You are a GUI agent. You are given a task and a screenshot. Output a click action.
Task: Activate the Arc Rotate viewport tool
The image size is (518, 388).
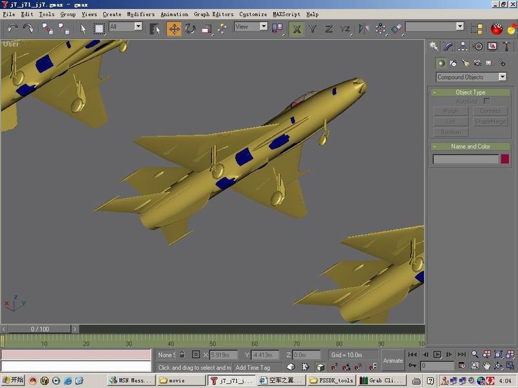tap(498, 365)
